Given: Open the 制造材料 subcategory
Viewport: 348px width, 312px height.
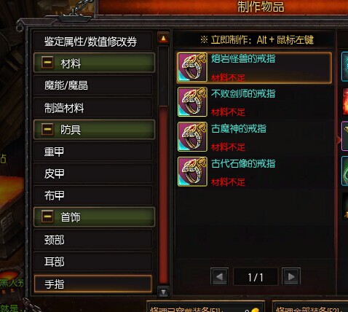Looking at the screenshot, I should coord(93,107).
